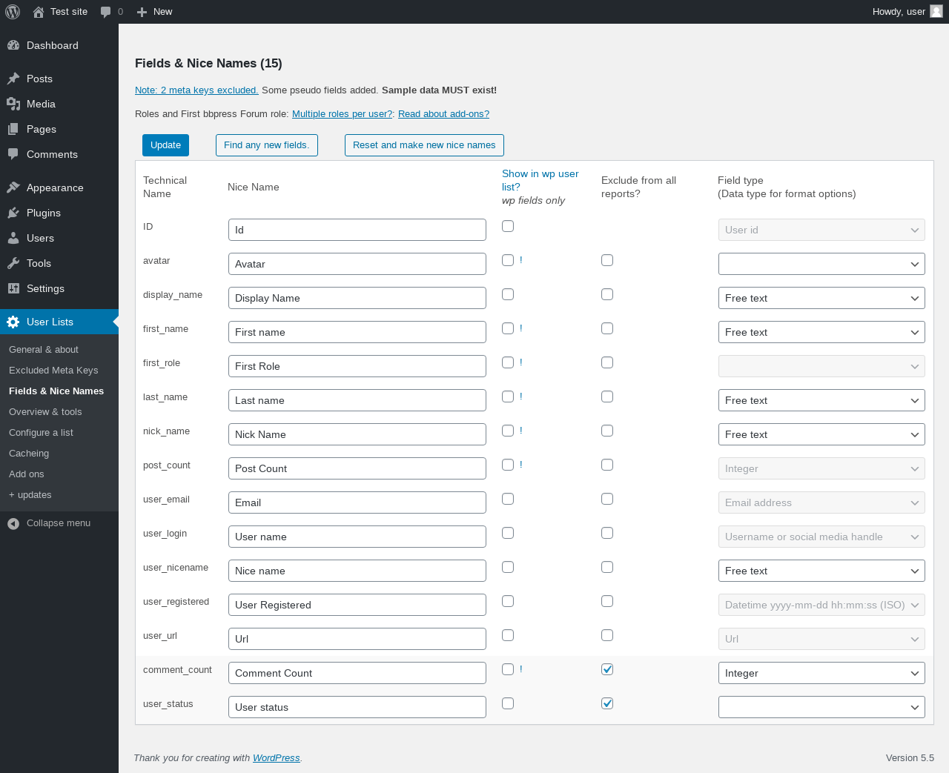The image size is (949, 773).
Task: Click the Tools wrench icon
Action: coord(13,263)
